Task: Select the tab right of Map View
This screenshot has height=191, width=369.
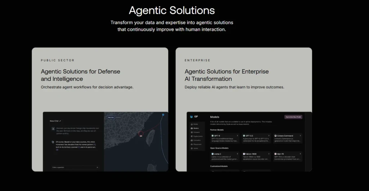Action: (118, 117)
